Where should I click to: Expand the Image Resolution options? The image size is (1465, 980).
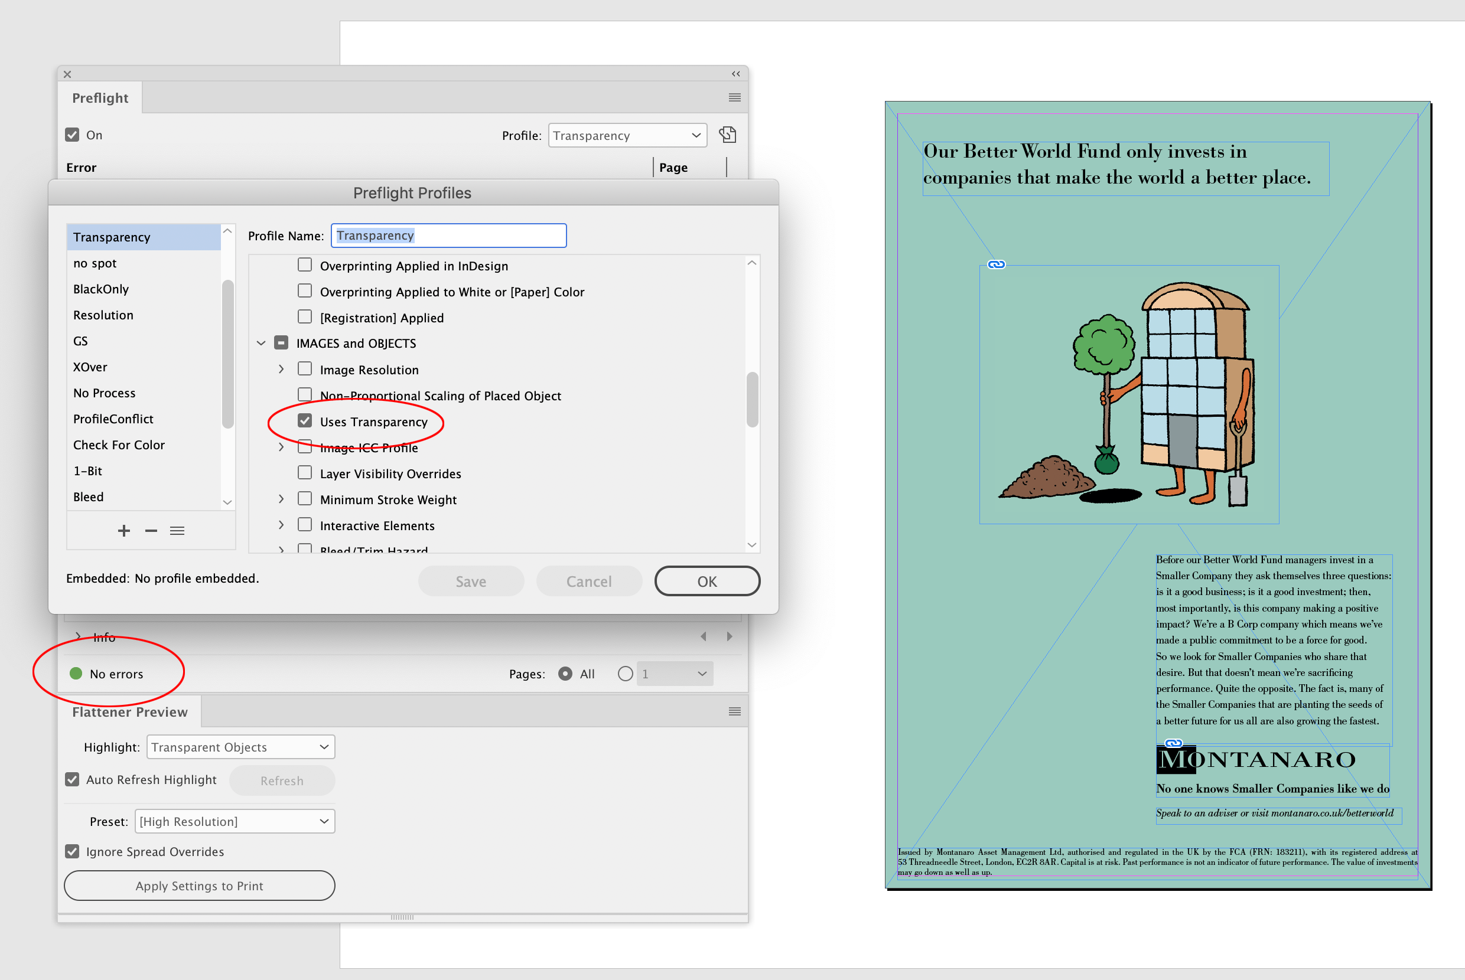(x=281, y=369)
